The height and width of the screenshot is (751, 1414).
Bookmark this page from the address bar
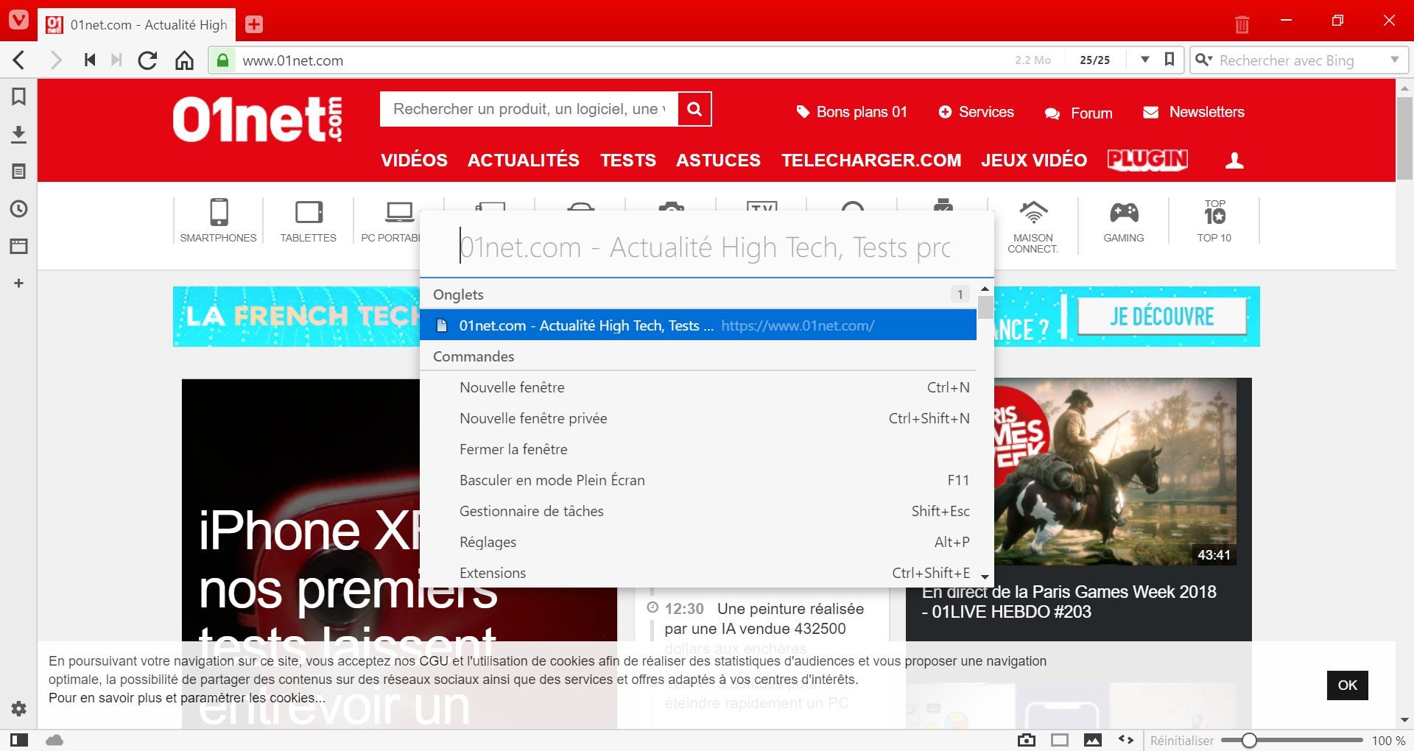point(1169,60)
